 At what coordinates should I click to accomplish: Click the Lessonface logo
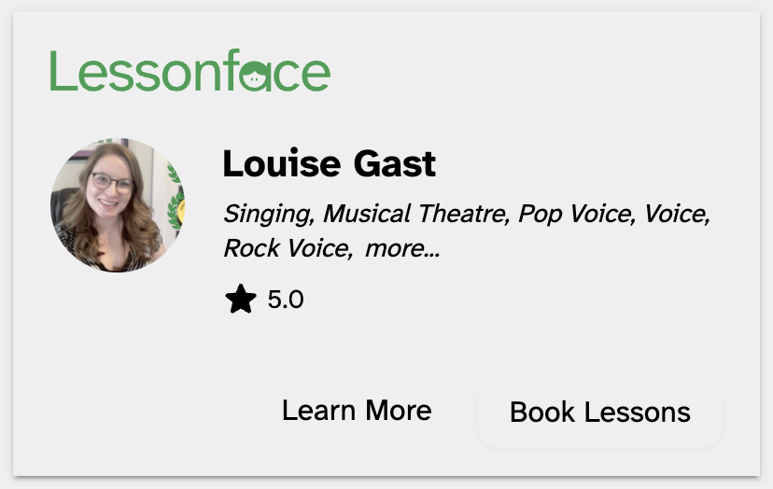(x=190, y=72)
